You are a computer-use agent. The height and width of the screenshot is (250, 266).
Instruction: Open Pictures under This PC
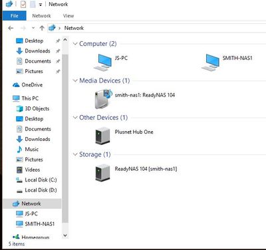point(34,160)
